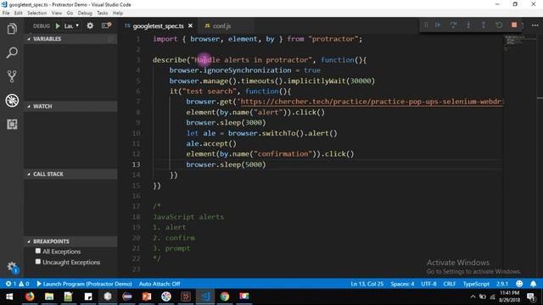
Task: Stop debugging with the red square
Action: [514, 25]
